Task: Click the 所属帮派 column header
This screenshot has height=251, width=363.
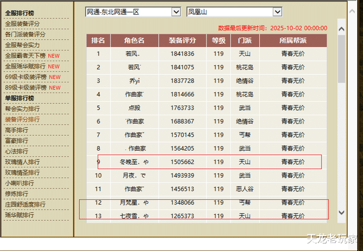Action: (293, 40)
